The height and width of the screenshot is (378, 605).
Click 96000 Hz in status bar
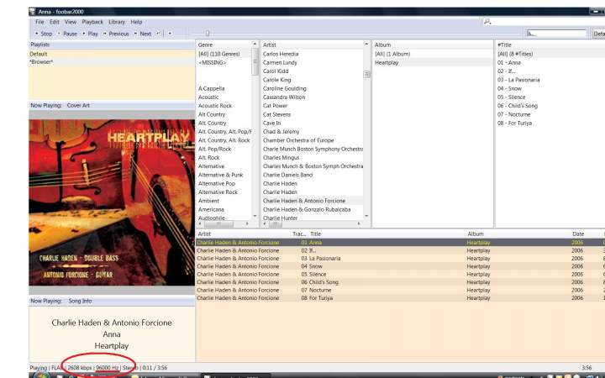pyautogui.click(x=108, y=368)
